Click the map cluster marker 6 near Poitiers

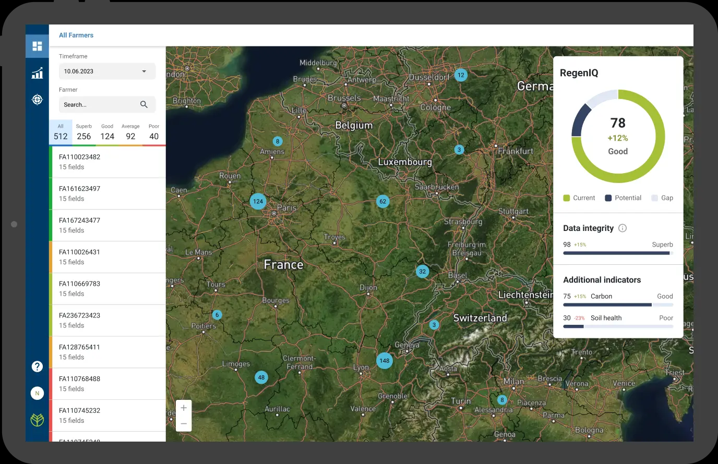point(217,315)
